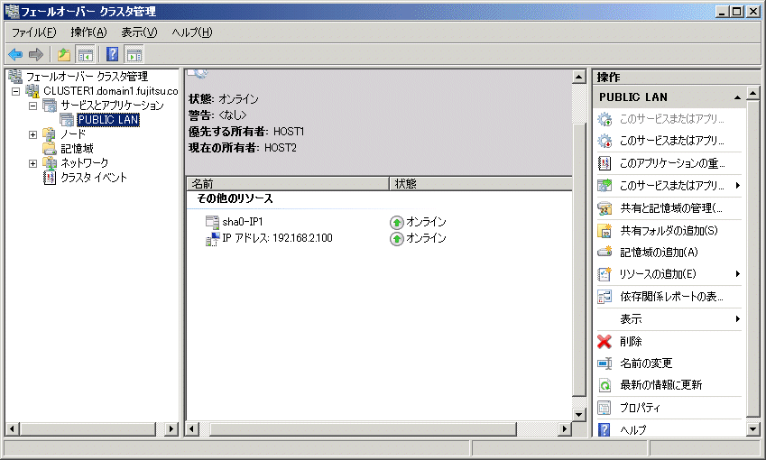Viewport: 766px width, 460px height.
Task: Open the move service submenu arrow
Action: [x=738, y=186]
